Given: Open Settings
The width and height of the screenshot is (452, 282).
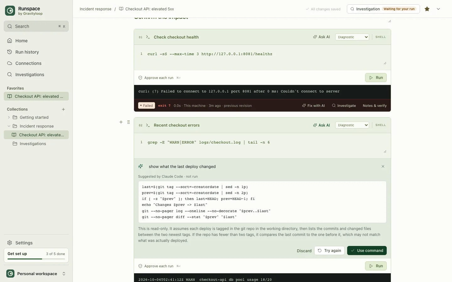Looking at the screenshot, I should (36, 243).
